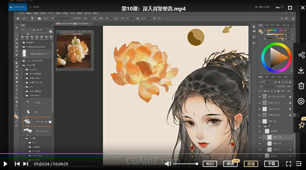Screen dimensions: 306x170
Task: Click the 标记 bookmark button
Action: (x=210, y=164)
